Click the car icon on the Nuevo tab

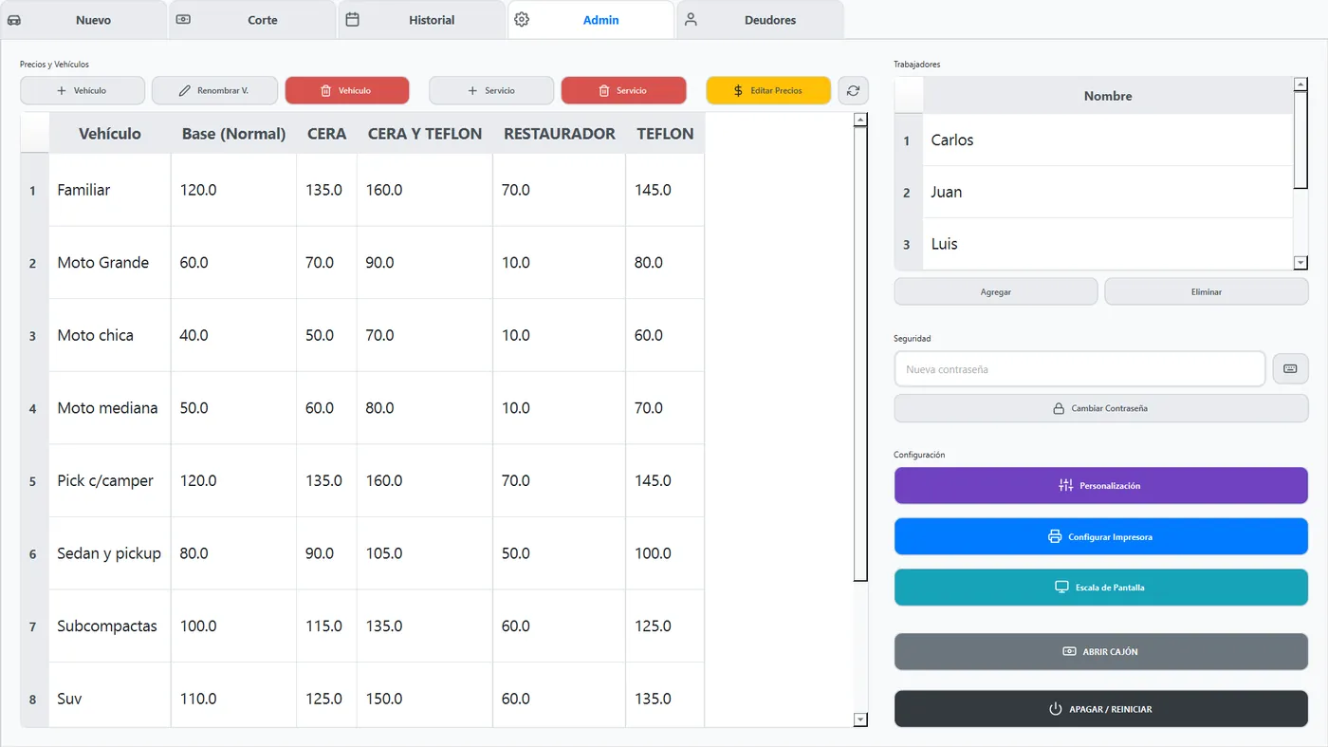coord(14,20)
